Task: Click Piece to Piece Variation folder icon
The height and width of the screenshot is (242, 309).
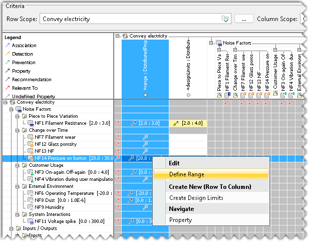Action: [25, 116]
